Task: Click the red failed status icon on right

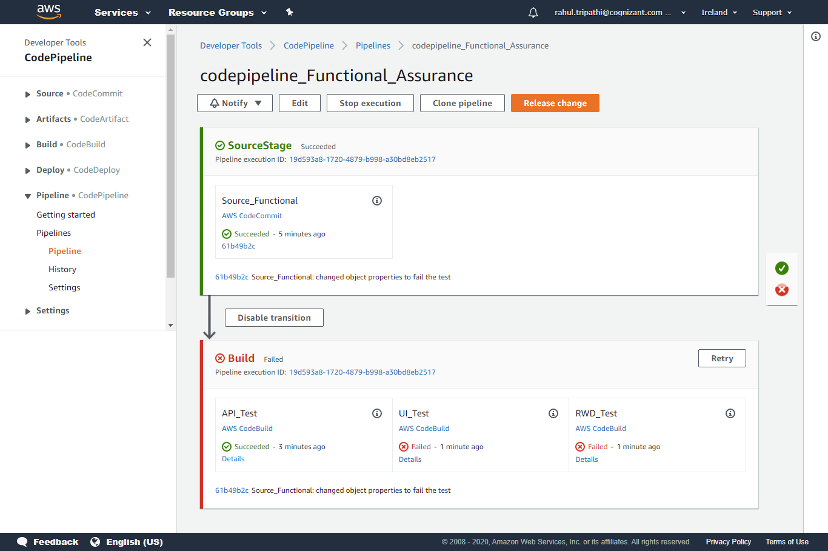Action: [782, 290]
